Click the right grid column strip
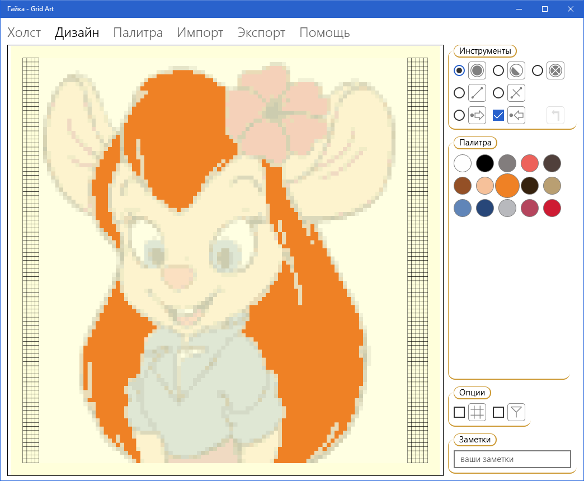The image size is (584, 481). click(417, 260)
